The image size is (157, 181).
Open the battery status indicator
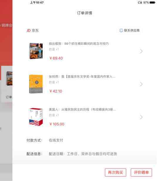[x=152, y=3]
